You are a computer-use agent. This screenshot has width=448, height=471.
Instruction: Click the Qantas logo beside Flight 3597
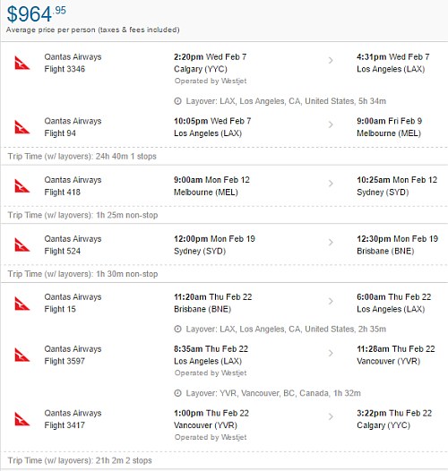click(22, 355)
